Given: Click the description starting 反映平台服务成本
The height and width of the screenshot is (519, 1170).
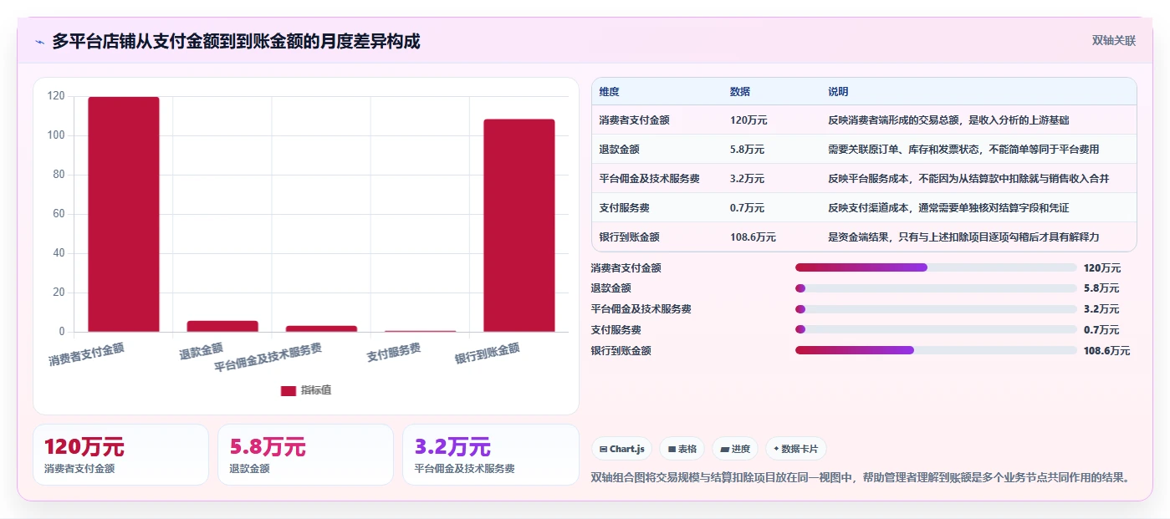Looking at the screenshot, I should 968,179.
